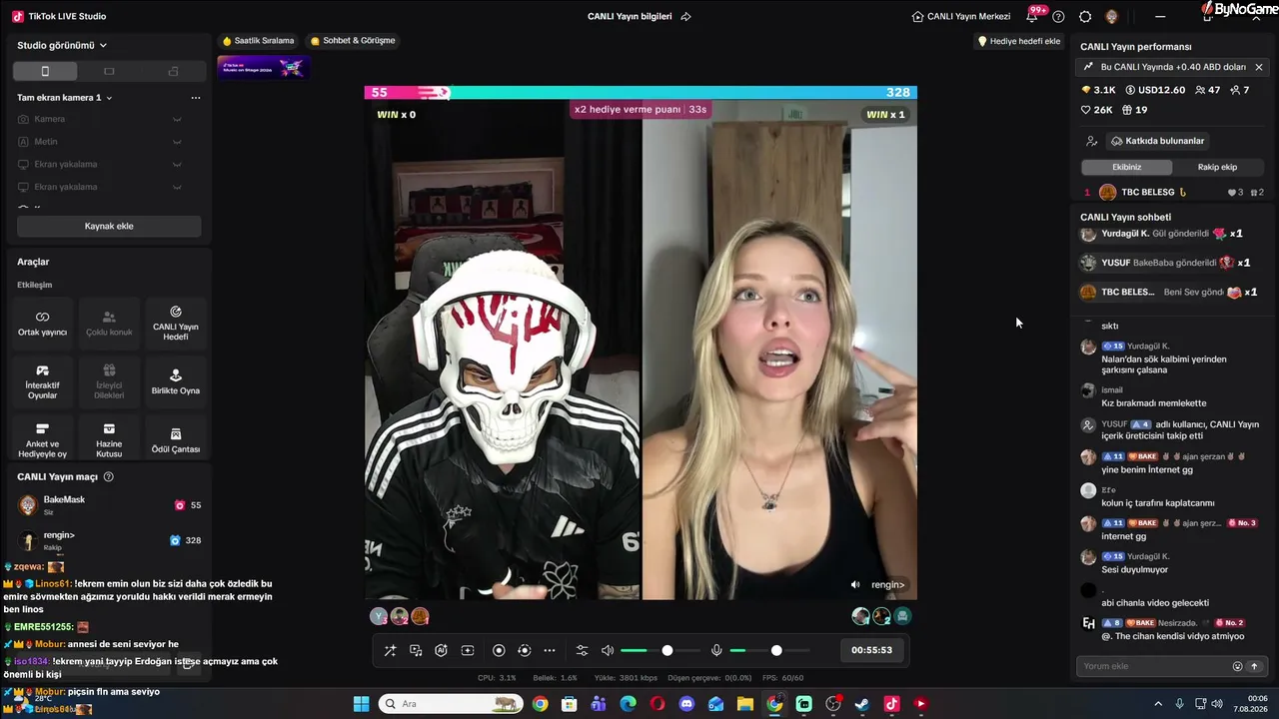Open scene options three-dot menu
The image size is (1279, 719).
pyautogui.click(x=196, y=98)
